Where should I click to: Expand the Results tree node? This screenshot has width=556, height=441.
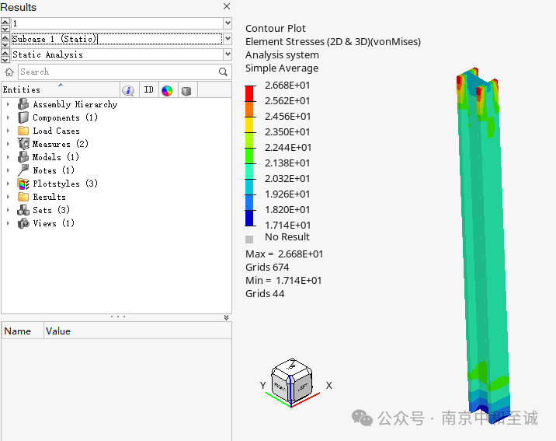point(9,197)
